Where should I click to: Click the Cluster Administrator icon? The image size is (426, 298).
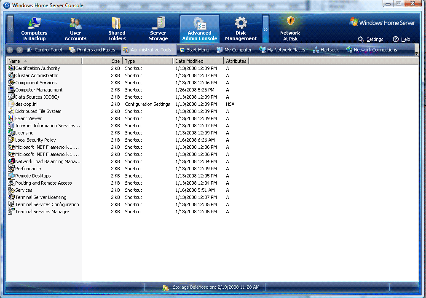[x=11, y=75]
